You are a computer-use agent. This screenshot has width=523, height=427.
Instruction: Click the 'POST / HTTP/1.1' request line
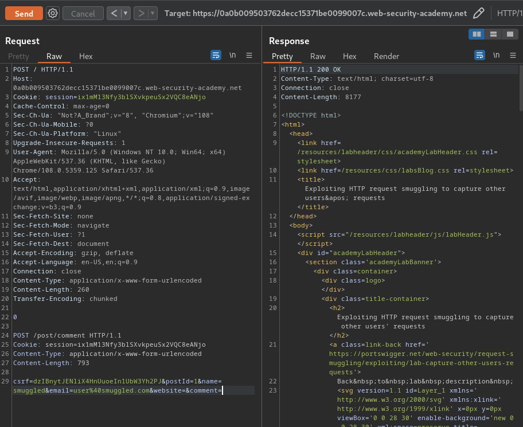(43, 70)
